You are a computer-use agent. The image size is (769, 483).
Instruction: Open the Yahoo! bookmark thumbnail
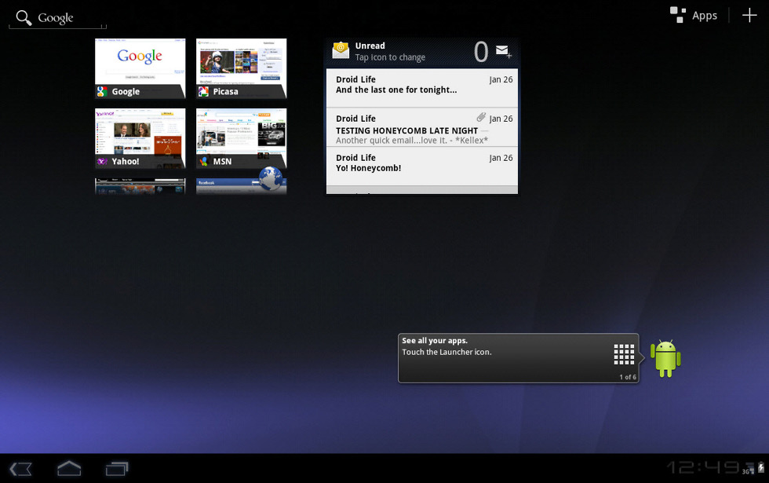(x=140, y=138)
